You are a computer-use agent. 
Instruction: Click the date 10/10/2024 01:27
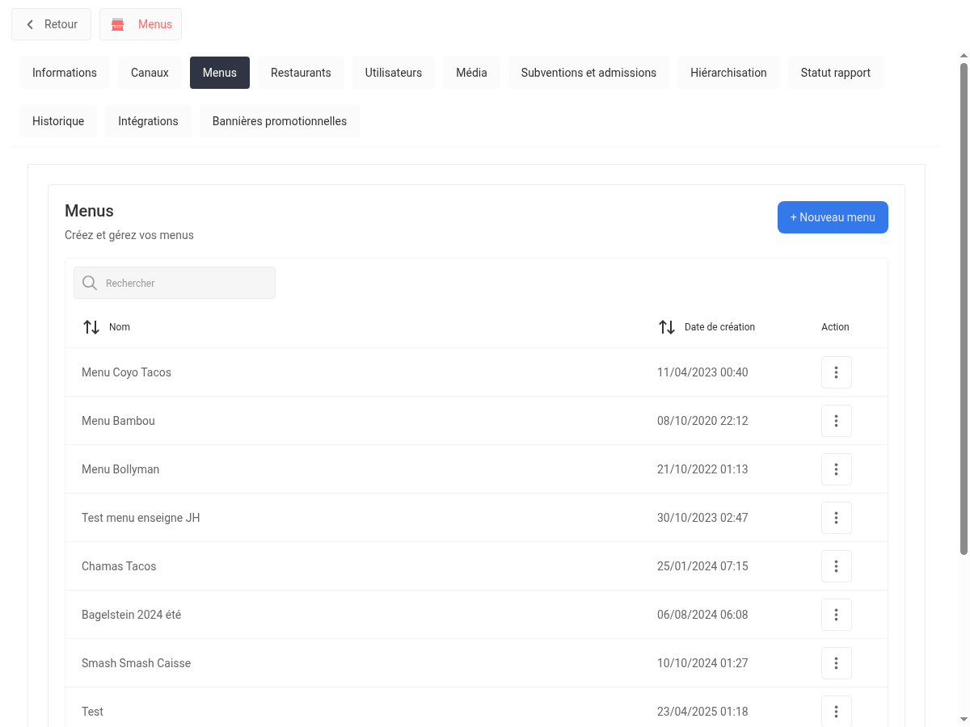pyautogui.click(x=702, y=663)
